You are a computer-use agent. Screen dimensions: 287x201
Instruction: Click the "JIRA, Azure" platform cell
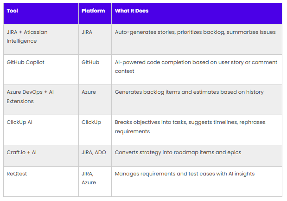coord(89,178)
